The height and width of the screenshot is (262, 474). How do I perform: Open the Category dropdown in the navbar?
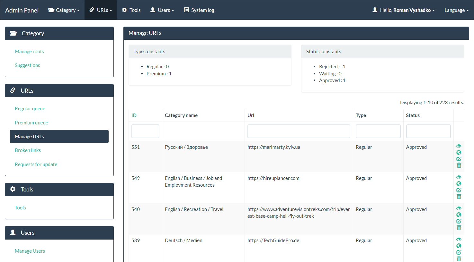[64, 10]
